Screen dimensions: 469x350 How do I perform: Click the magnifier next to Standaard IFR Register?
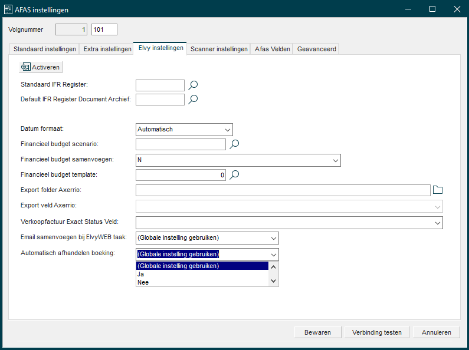pyautogui.click(x=193, y=85)
